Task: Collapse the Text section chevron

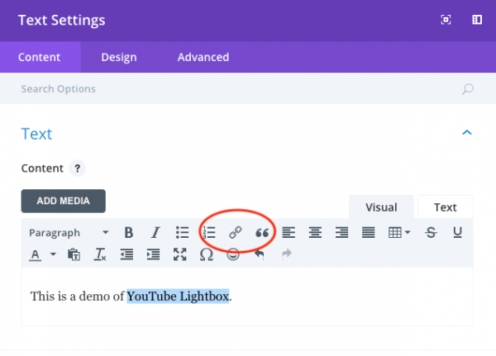Action: point(467,132)
